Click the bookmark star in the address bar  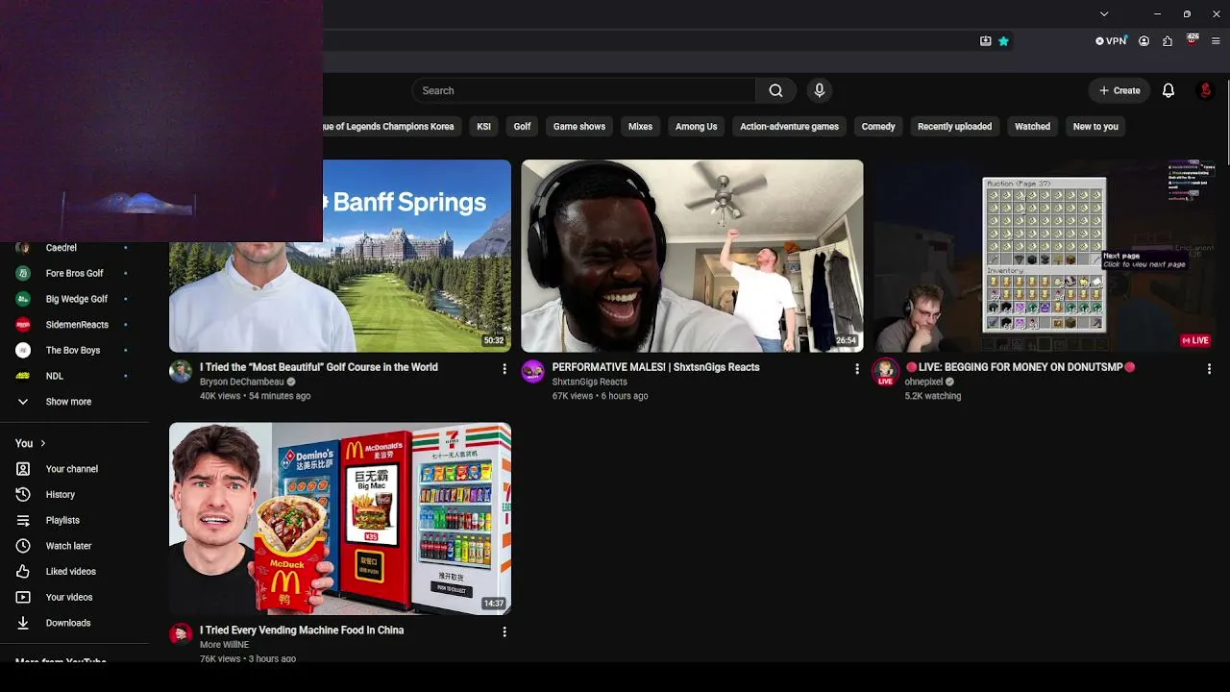click(x=1003, y=41)
